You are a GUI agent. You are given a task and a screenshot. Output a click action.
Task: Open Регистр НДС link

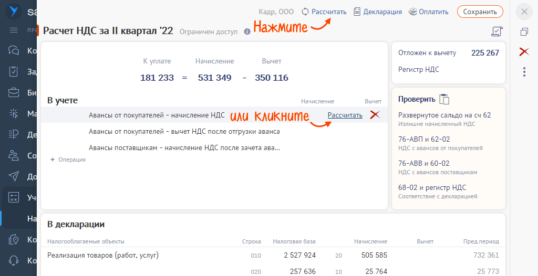click(x=418, y=70)
